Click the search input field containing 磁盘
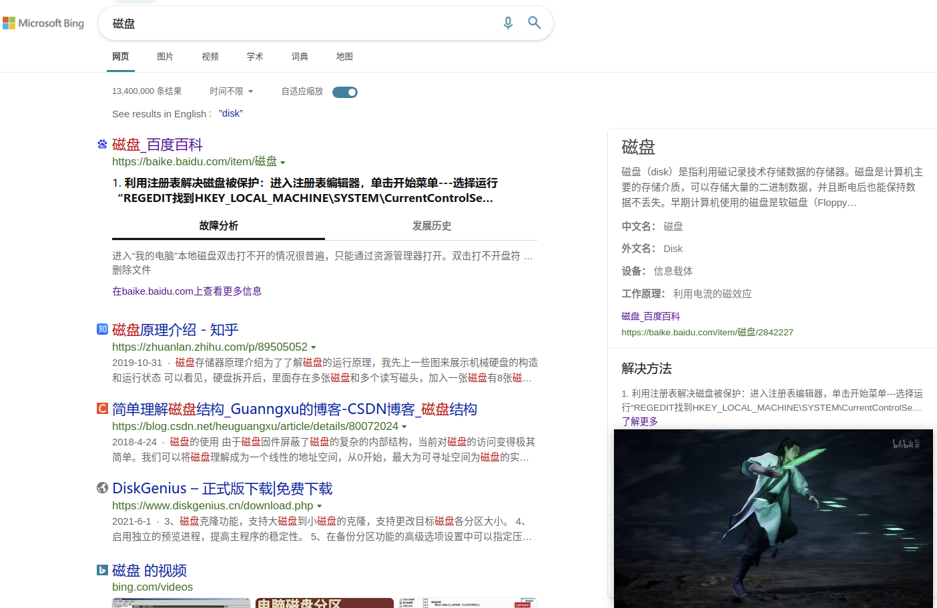 (300, 23)
